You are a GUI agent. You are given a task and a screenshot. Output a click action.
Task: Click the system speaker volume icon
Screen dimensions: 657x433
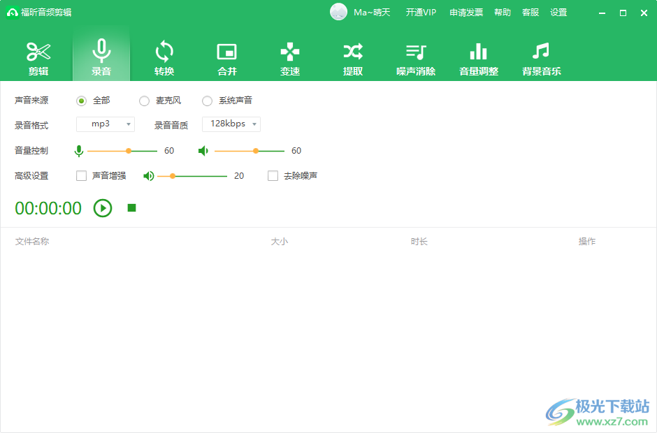click(x=203, y=151)
